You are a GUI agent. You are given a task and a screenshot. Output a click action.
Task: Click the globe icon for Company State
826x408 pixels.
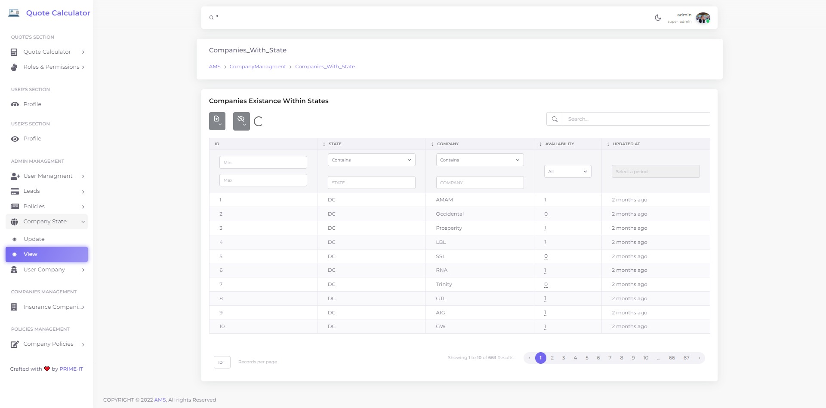pos(14,222)
